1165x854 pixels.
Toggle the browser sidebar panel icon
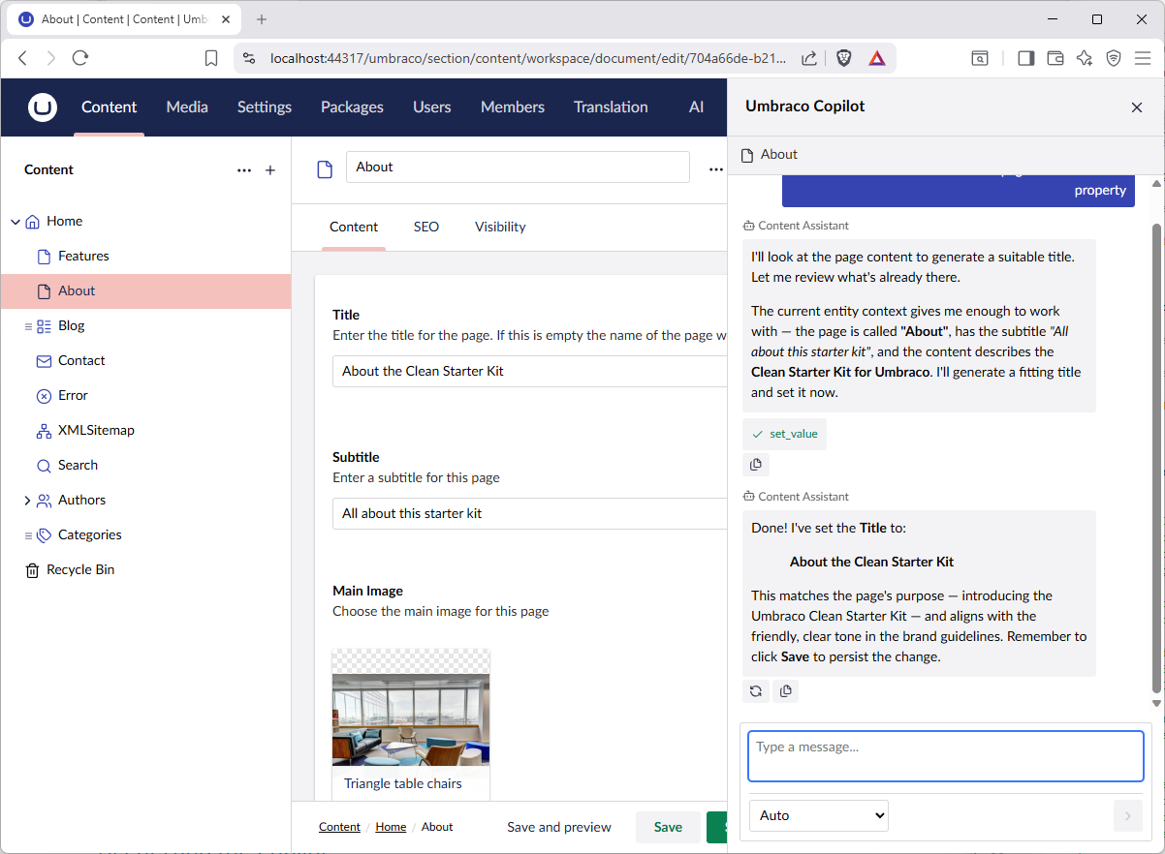click(x=1024, y=57)
